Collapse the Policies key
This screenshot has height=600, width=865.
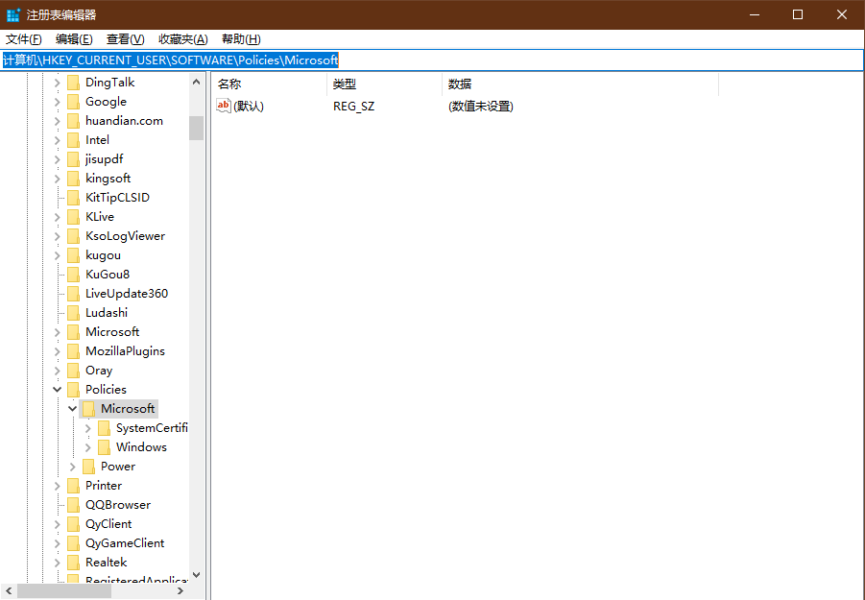(x=58, y=390)
